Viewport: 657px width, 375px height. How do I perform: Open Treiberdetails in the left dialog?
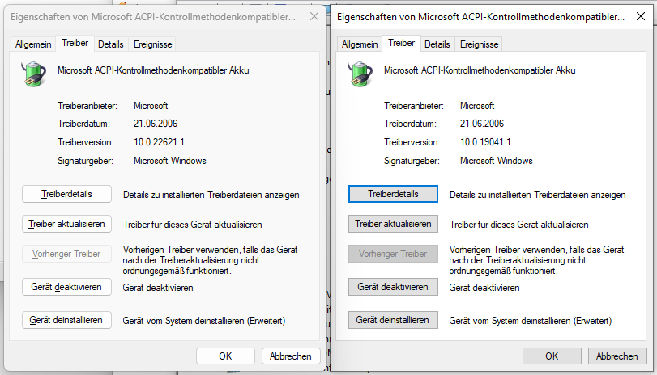coord(66,194)
